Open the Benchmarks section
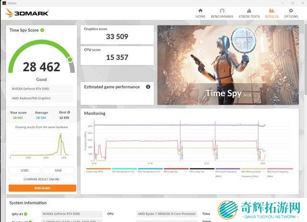307x222 pixels. [x=222, y=13]
